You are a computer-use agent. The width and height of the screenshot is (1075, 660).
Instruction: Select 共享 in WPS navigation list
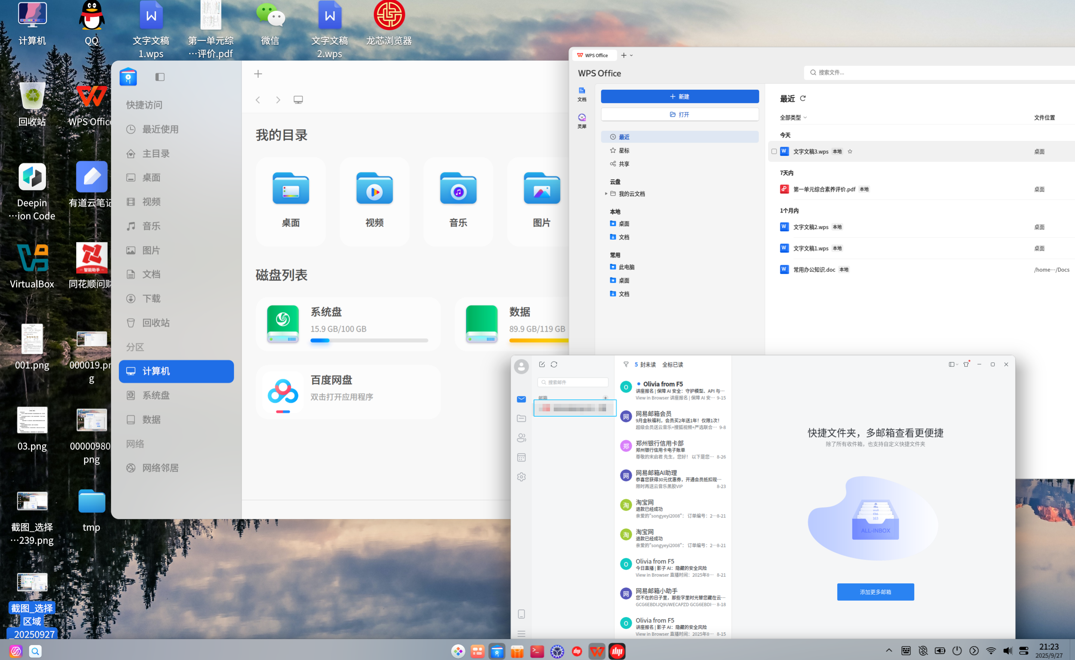coord(679,164)
